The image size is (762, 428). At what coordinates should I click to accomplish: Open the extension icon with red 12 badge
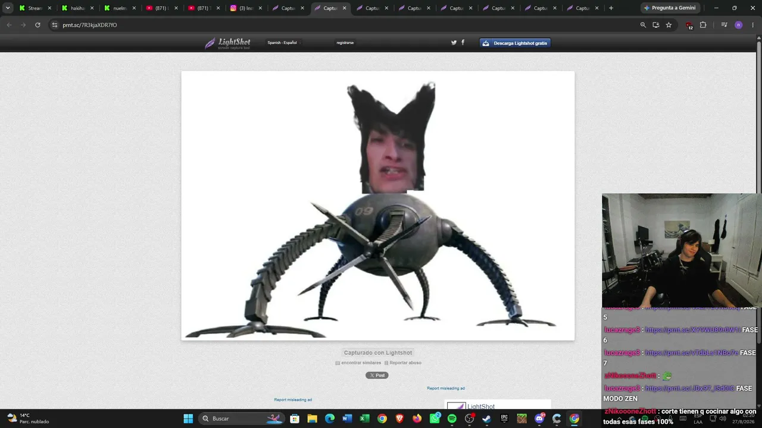(x=689, y=26)
